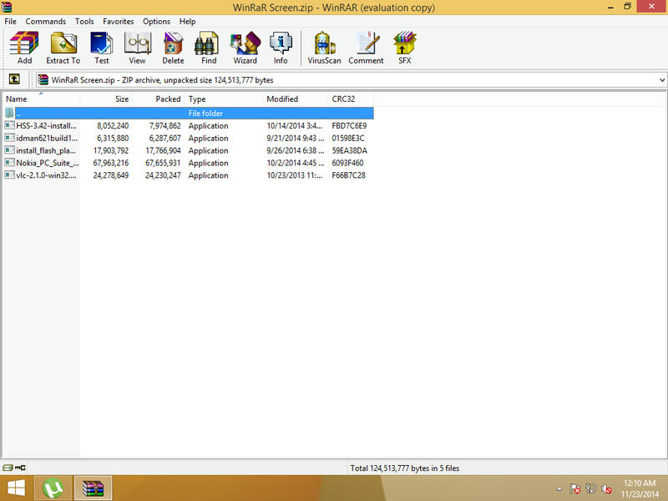Click the WinRAR taskbar icon
The width and height of the screenshot is (668, 501).
[94, 488]
